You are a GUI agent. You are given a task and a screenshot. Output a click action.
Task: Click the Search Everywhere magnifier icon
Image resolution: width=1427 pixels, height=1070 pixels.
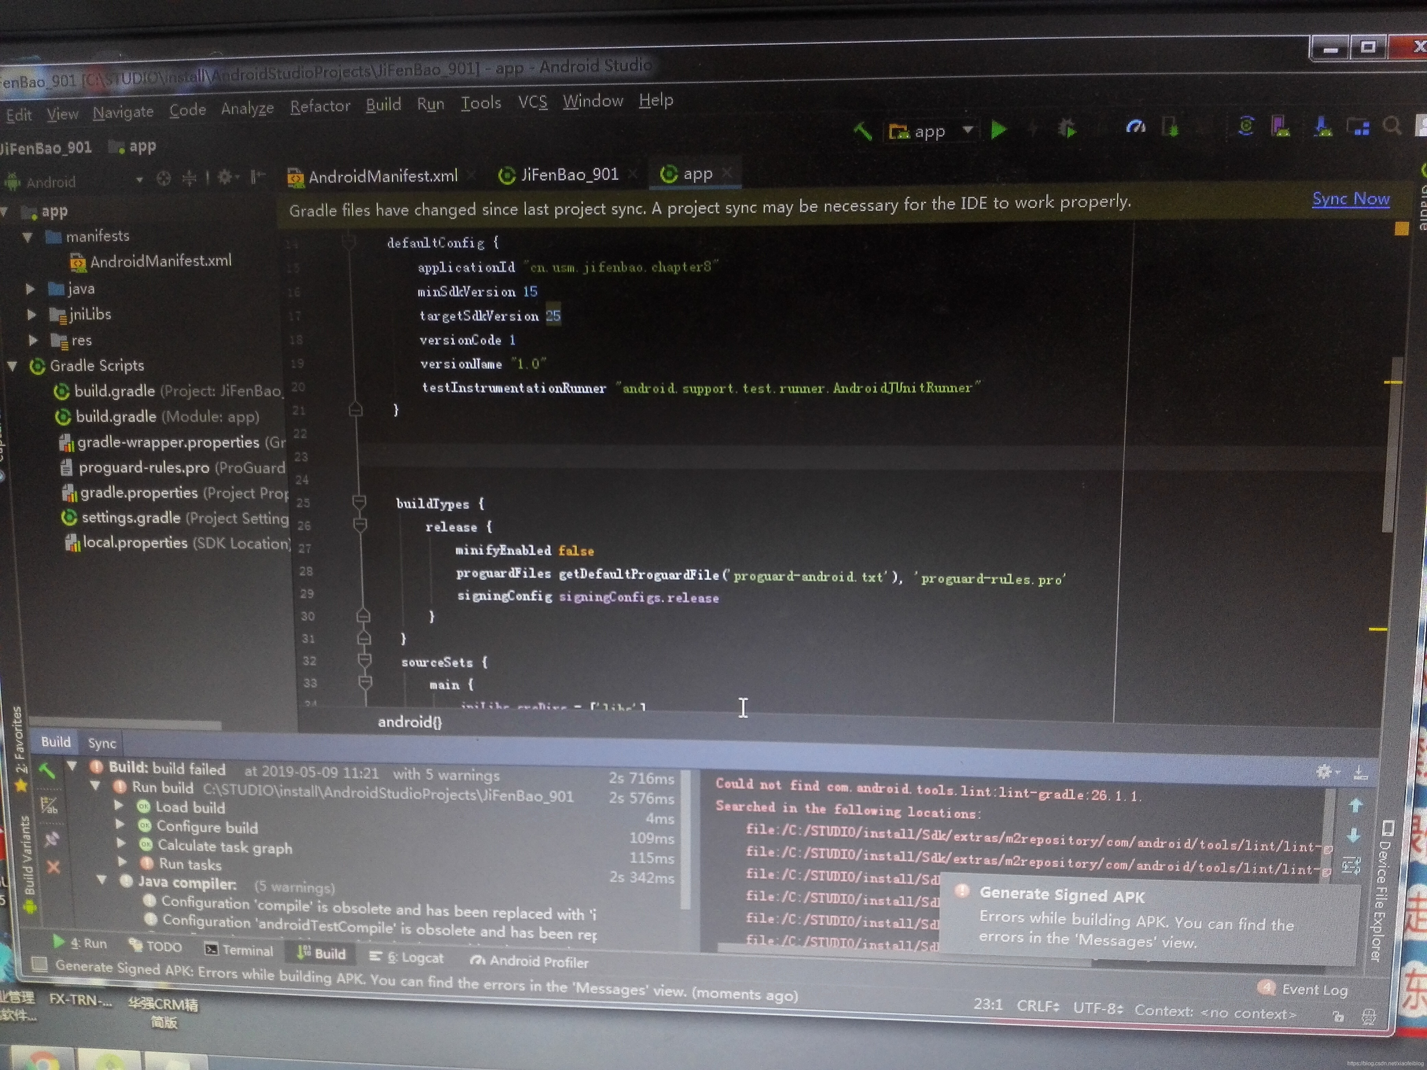(1392, 126)
